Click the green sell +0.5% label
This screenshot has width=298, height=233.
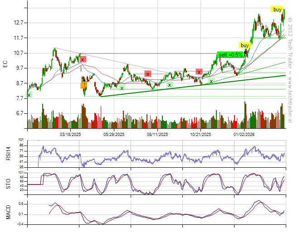(x=231, y=55)
